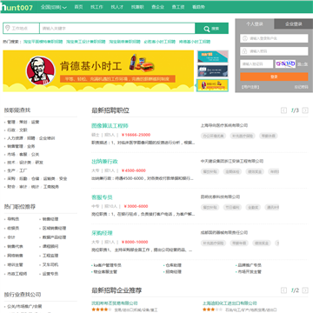313x313 pixels.
Task: Click popular position 销售代表
Action: pyautogui.click(x=16, y=247)
